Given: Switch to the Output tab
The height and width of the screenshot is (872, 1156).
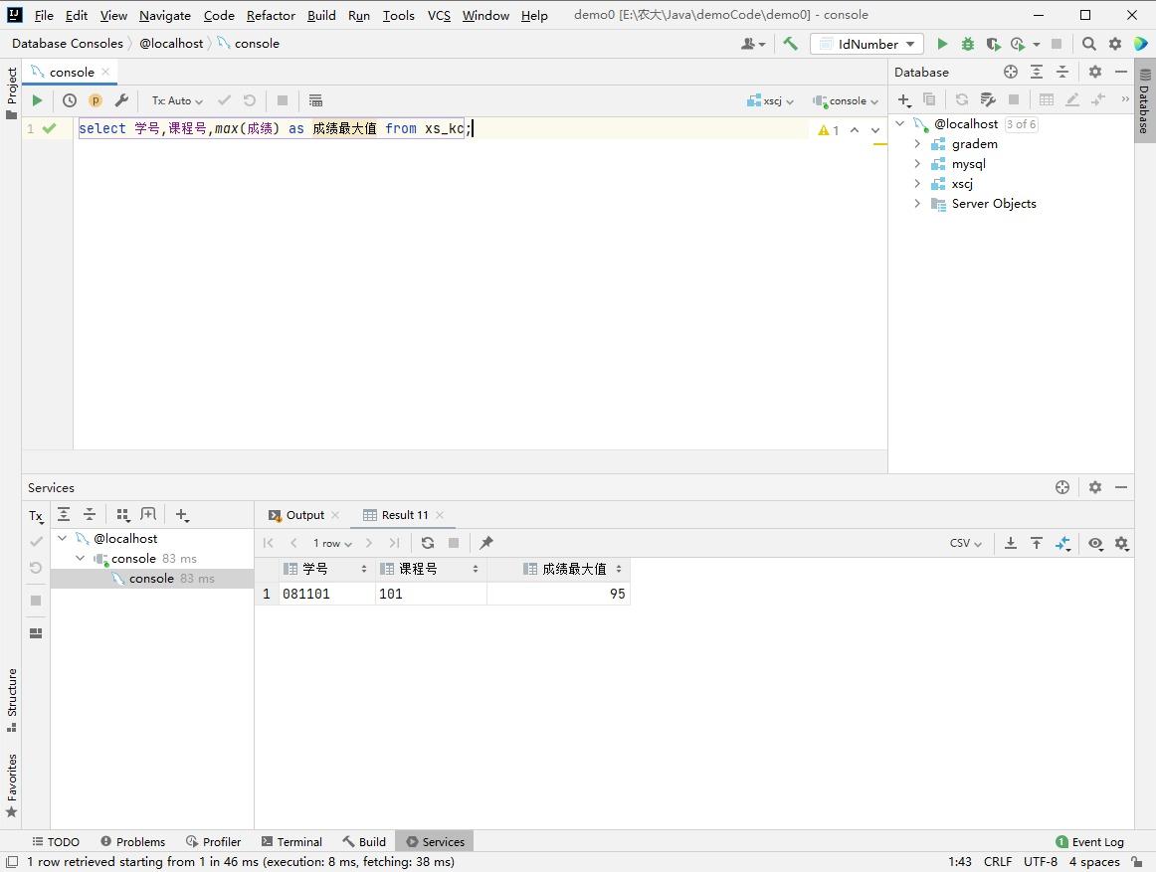Looking at the screenshot, I should pyautogui.click(x=304, y=515).
